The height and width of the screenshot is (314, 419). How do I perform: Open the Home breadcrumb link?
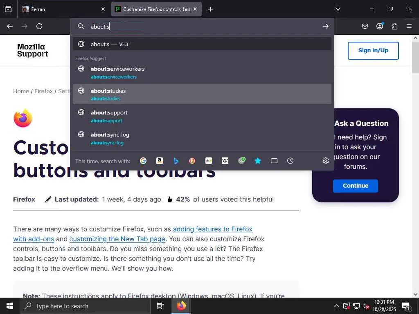(x=21, y=91)
